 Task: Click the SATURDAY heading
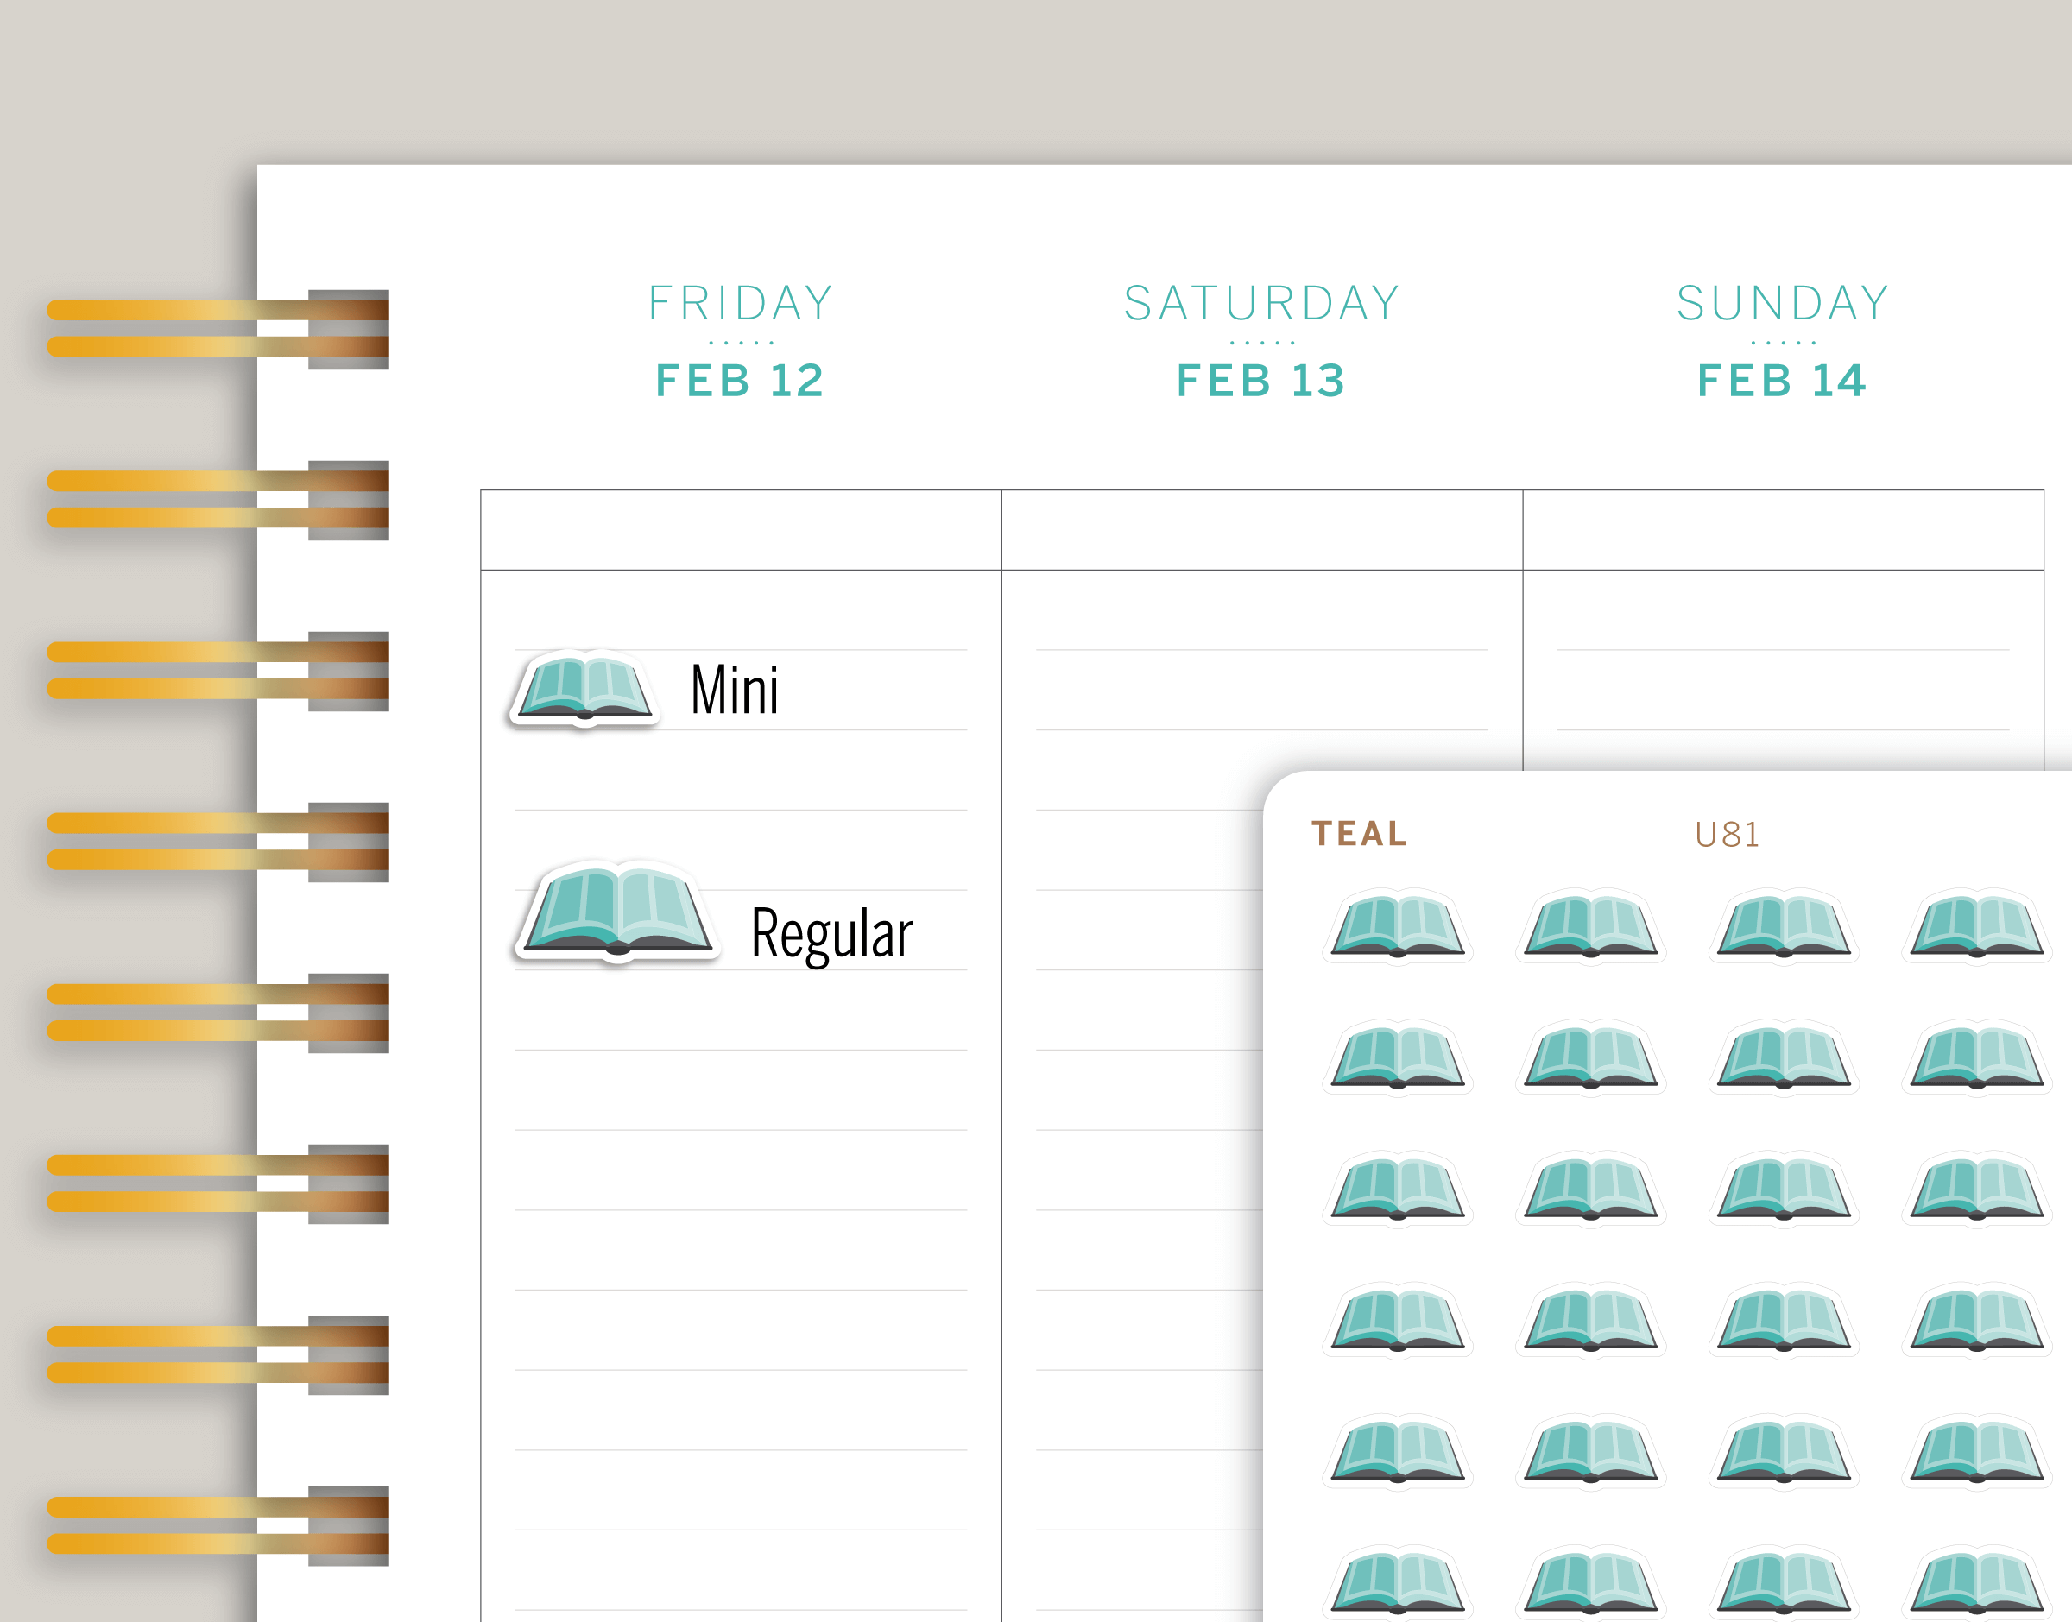pos(1261,304)
